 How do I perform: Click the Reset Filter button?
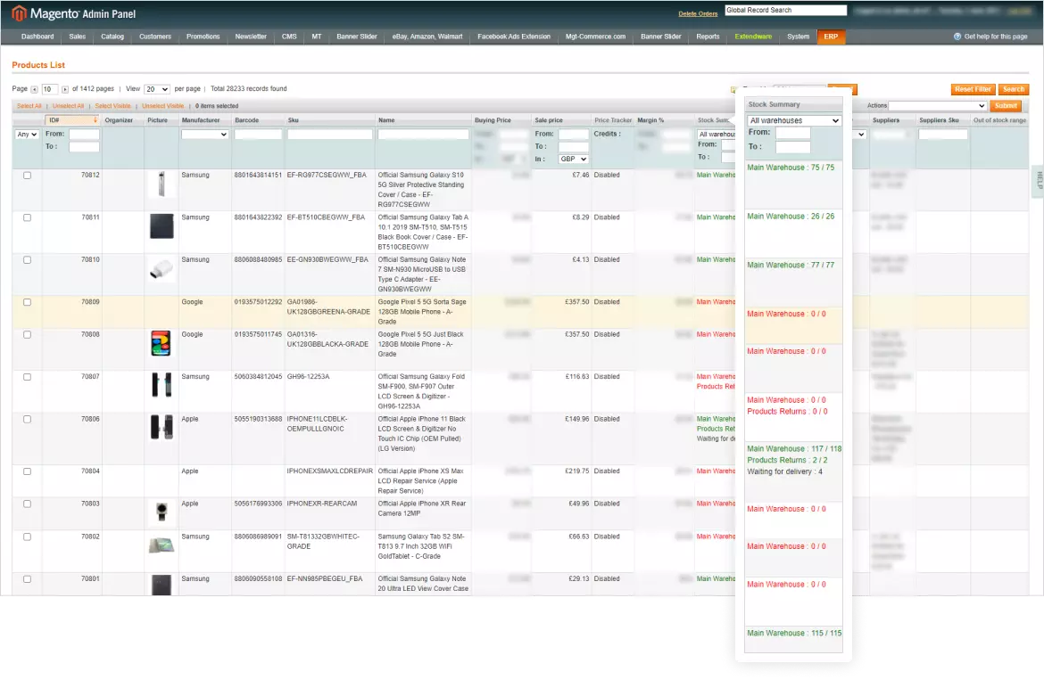pos(973,89)
